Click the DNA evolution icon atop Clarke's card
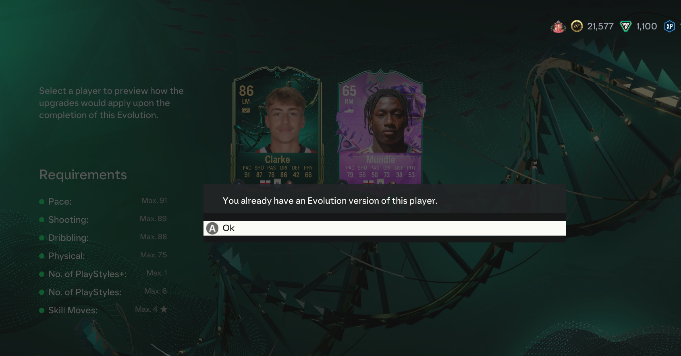681x356 pixels. point(277,75)
